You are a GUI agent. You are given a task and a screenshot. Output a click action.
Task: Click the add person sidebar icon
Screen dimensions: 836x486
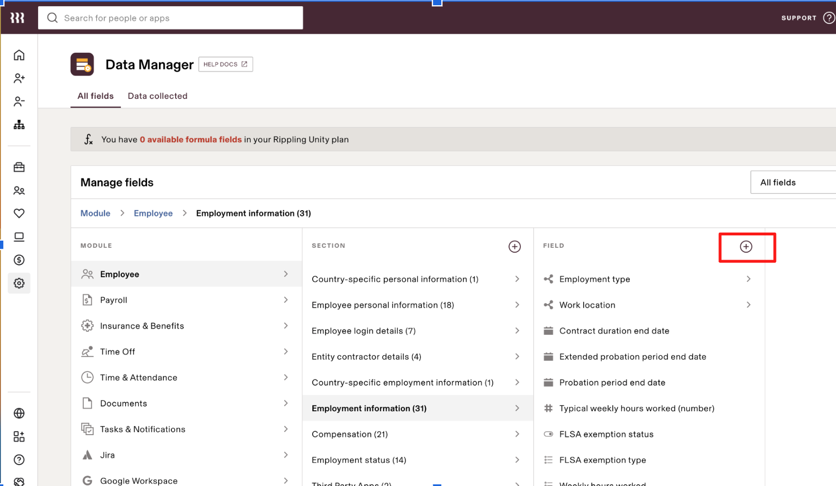click(19, 78)
